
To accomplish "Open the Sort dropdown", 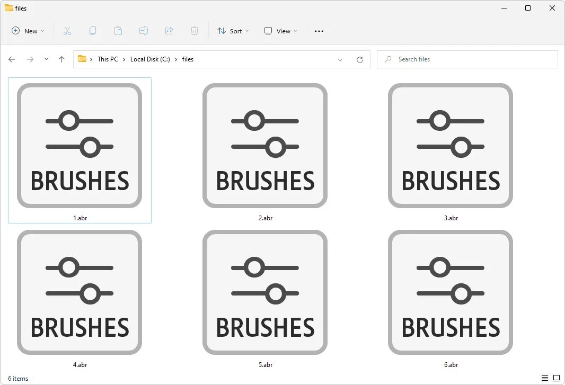I will [x=233, y=31].
